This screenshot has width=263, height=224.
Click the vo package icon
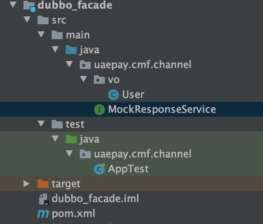99,79
